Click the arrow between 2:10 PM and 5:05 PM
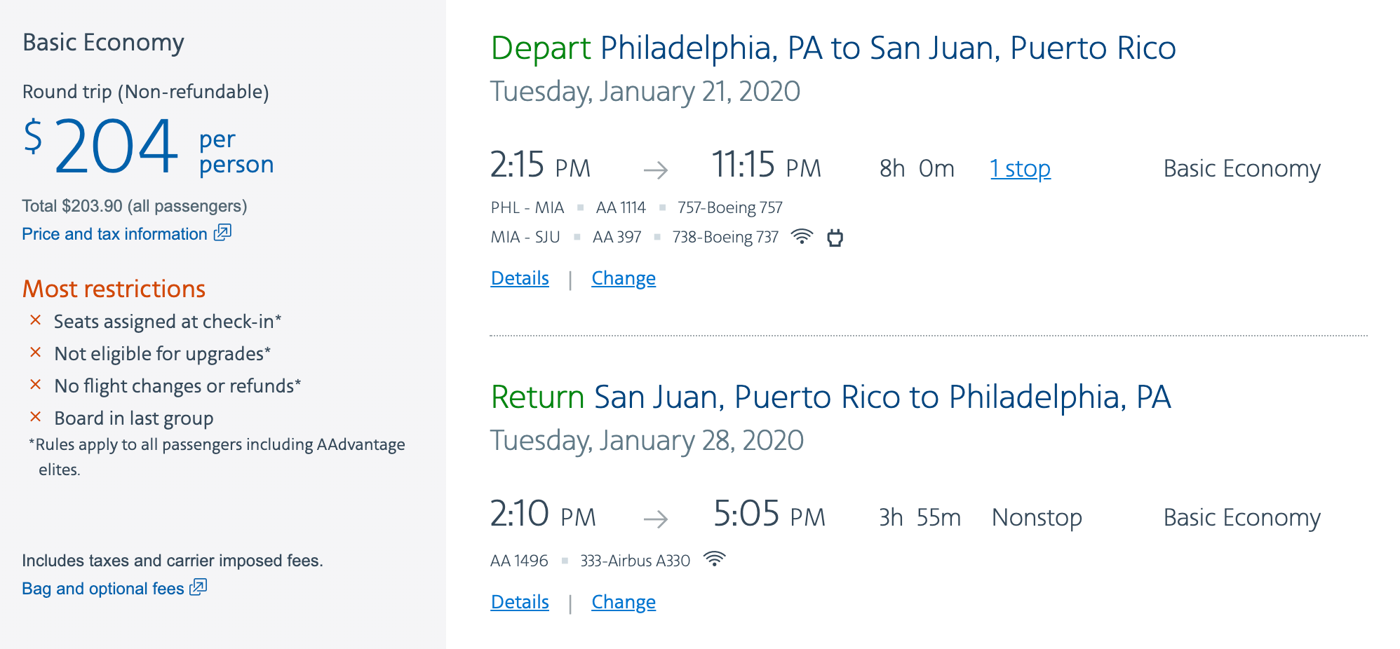 pos(656,519)
